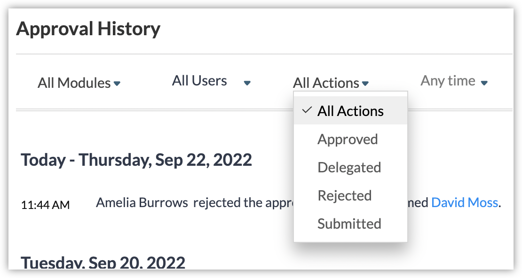Image resolution: width=522 pixels, height=278 pixels.
Task: Select Submitted from the dropdown list
Action: (x=349, y=224)
